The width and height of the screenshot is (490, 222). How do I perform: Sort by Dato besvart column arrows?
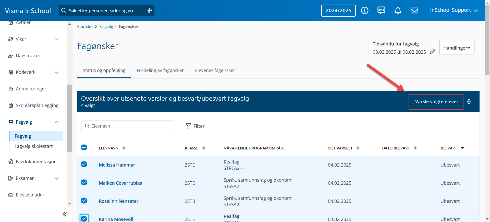(x=415, y=148)
